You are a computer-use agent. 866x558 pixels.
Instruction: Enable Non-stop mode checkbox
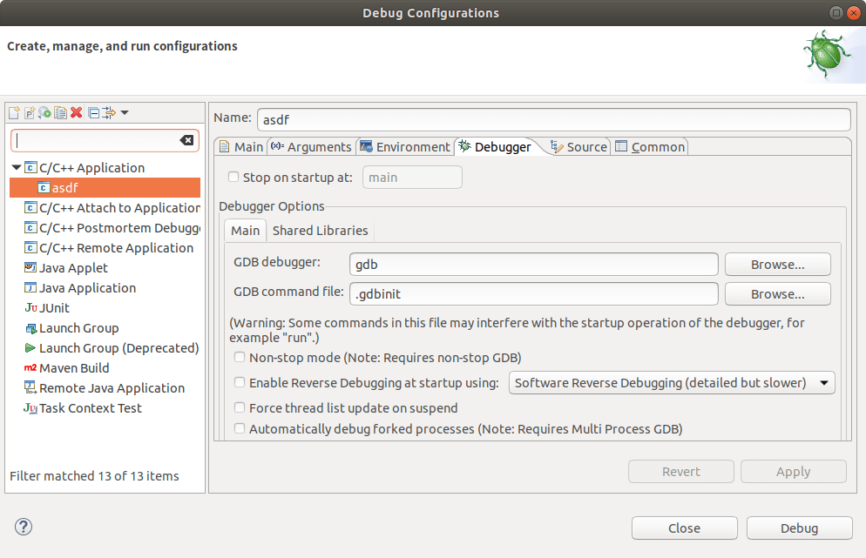240,358
